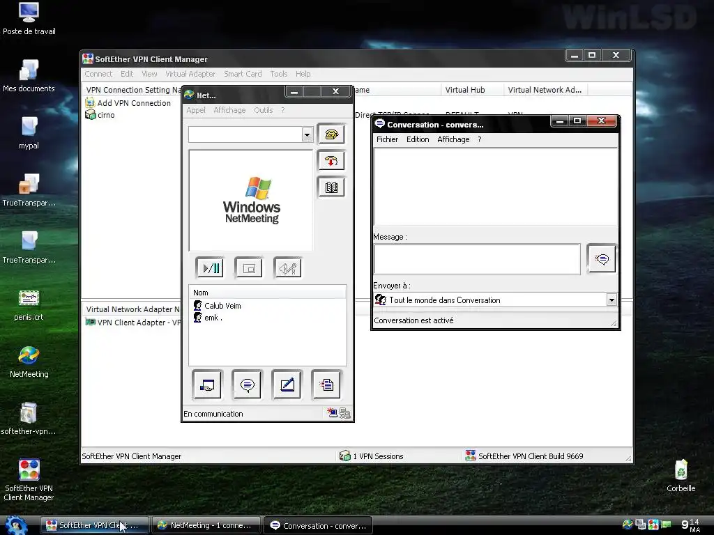Click the NetMeeting address input box

click(x=245, y=134)
